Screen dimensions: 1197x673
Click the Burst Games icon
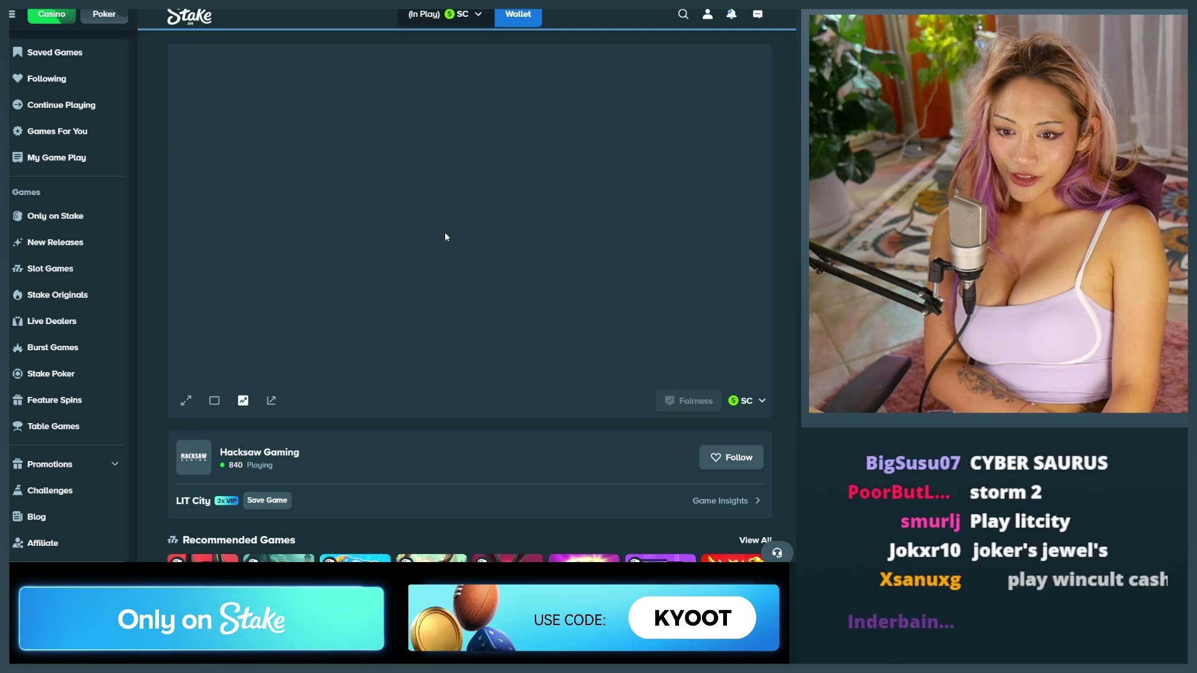17,347
